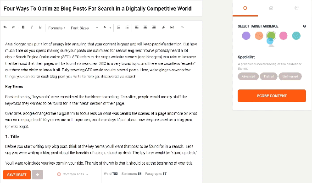Toggle italic formatting
This screenshot has width=312, height=183.
click(x=32, y=27)
